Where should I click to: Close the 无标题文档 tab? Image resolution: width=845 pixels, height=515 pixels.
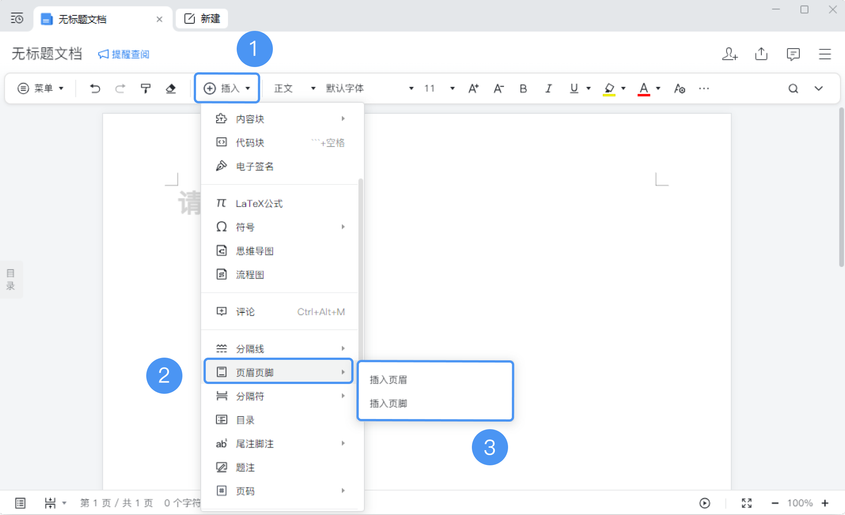coord(159,19)
